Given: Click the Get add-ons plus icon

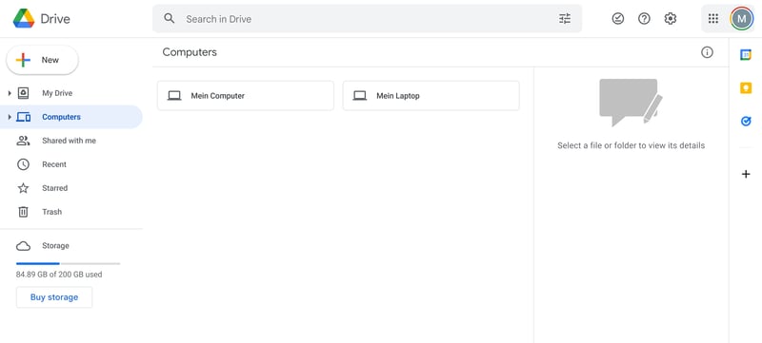Looking at the screenshot, I should [746, 174].
